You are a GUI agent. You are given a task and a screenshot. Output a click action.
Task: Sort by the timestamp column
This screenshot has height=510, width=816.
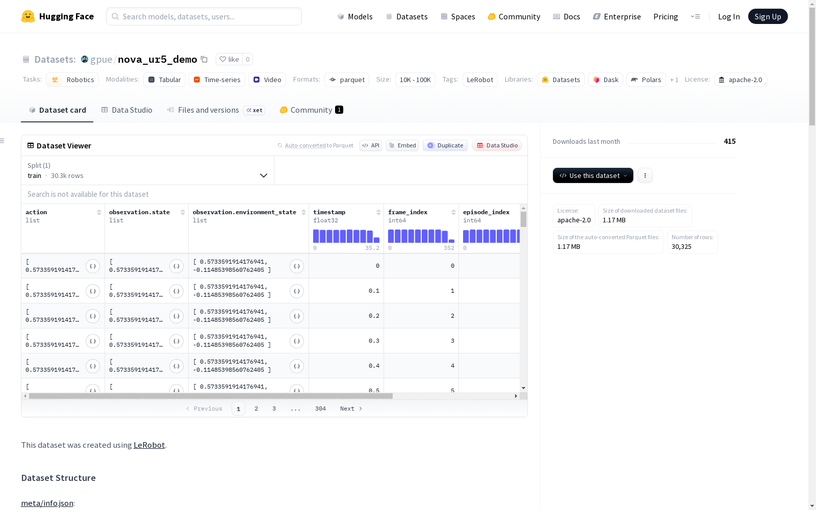(x=378, y=212)
